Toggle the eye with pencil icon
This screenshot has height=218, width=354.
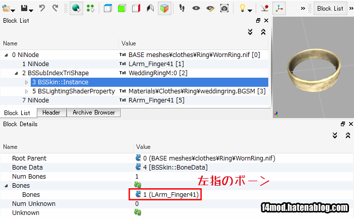(210, 9)
